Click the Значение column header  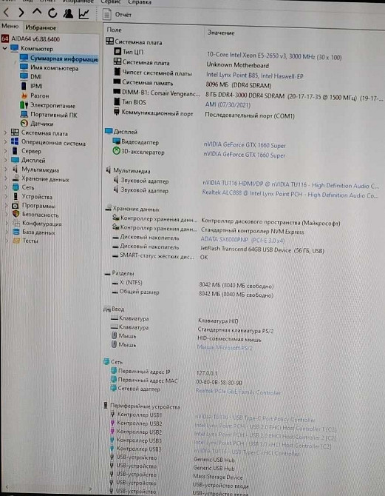pyautogui.click(x=221, y=33)
